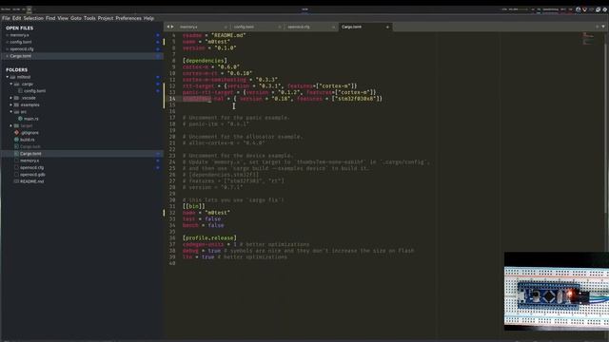609x342 pixels.
Task: Click the [[bin]] section header line
Action: click(193, 206)
